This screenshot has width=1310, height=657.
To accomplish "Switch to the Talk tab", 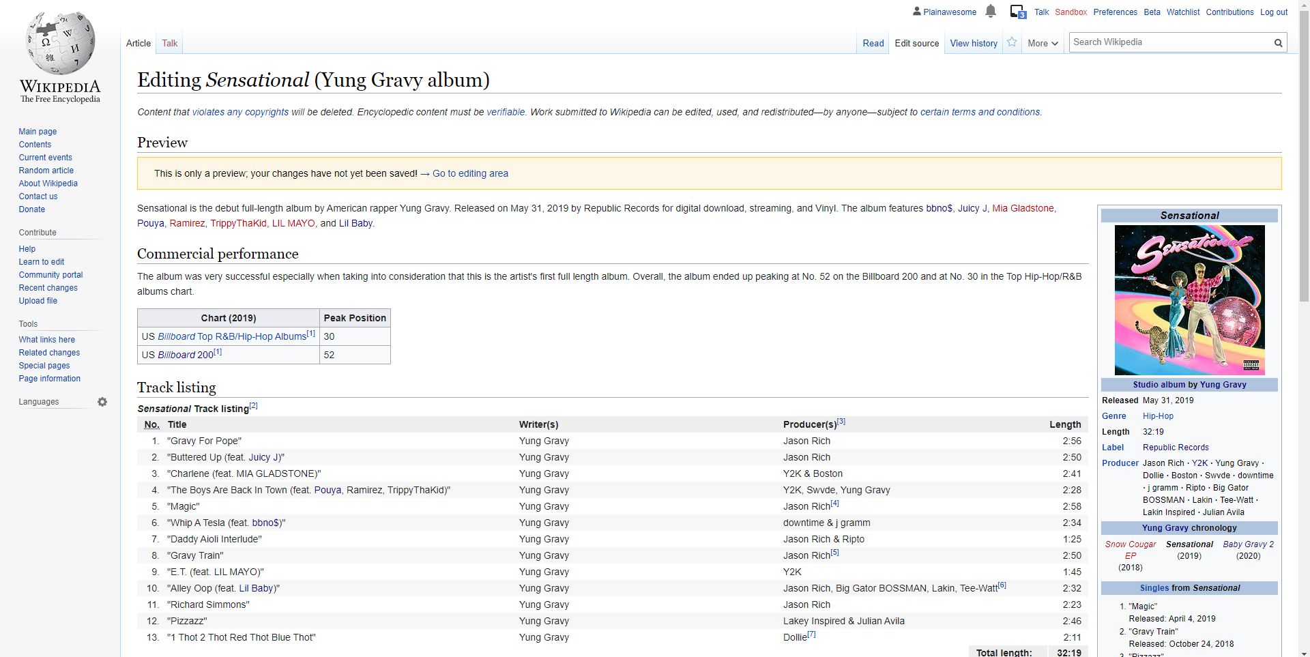I will 169,43.
